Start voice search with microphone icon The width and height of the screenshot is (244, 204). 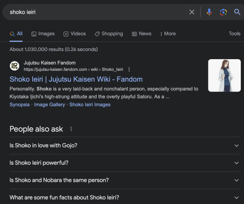[209, 12]
